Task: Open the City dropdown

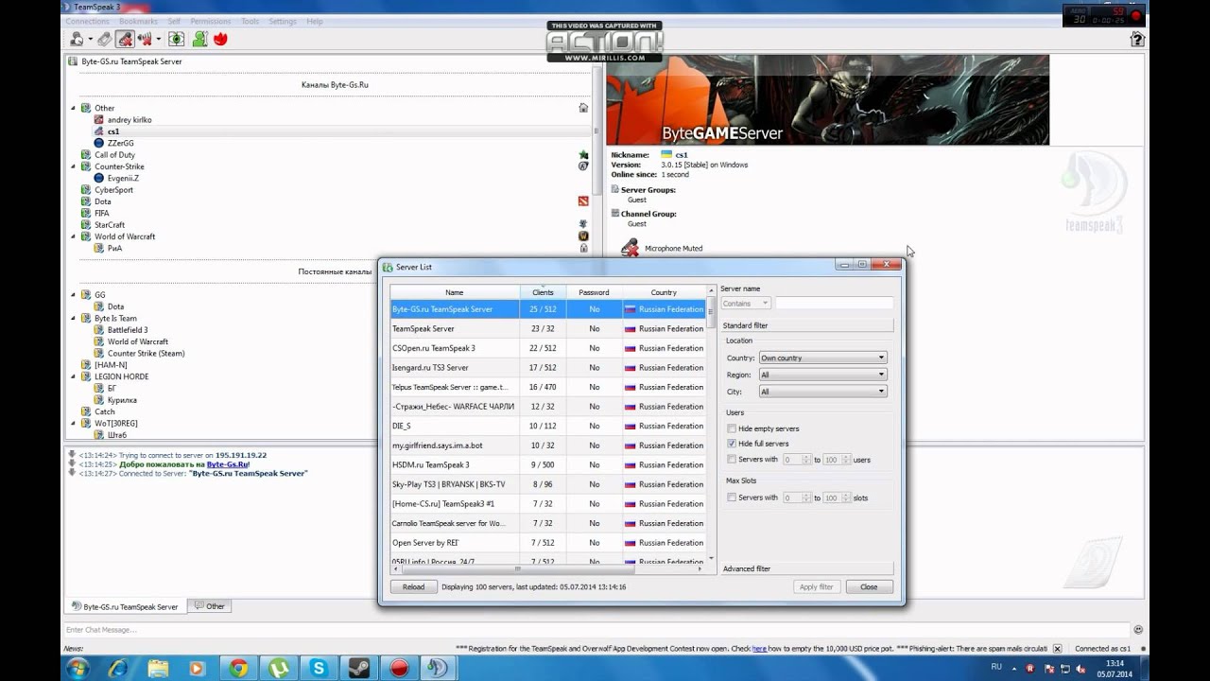Action: click(x=822, y=392)
